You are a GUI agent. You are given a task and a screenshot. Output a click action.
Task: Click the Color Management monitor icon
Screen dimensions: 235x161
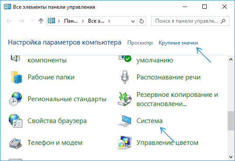point(125,143)
